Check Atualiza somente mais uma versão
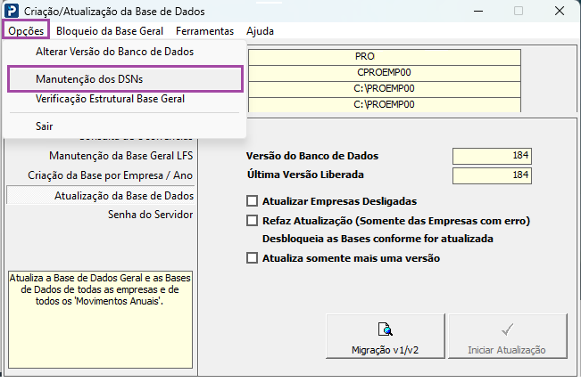The image size is (581, 382). (252, 257)
